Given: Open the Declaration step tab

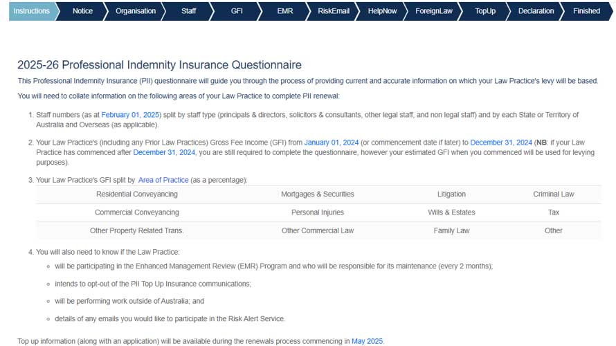Looking at the screenshot, I should pos(536,11).
